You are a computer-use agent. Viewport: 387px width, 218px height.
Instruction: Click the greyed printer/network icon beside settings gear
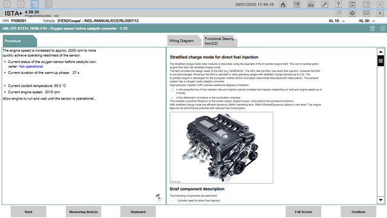click(339, 13)
